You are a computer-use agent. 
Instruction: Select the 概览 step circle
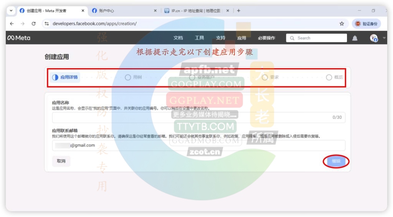(x=329, y=77)
